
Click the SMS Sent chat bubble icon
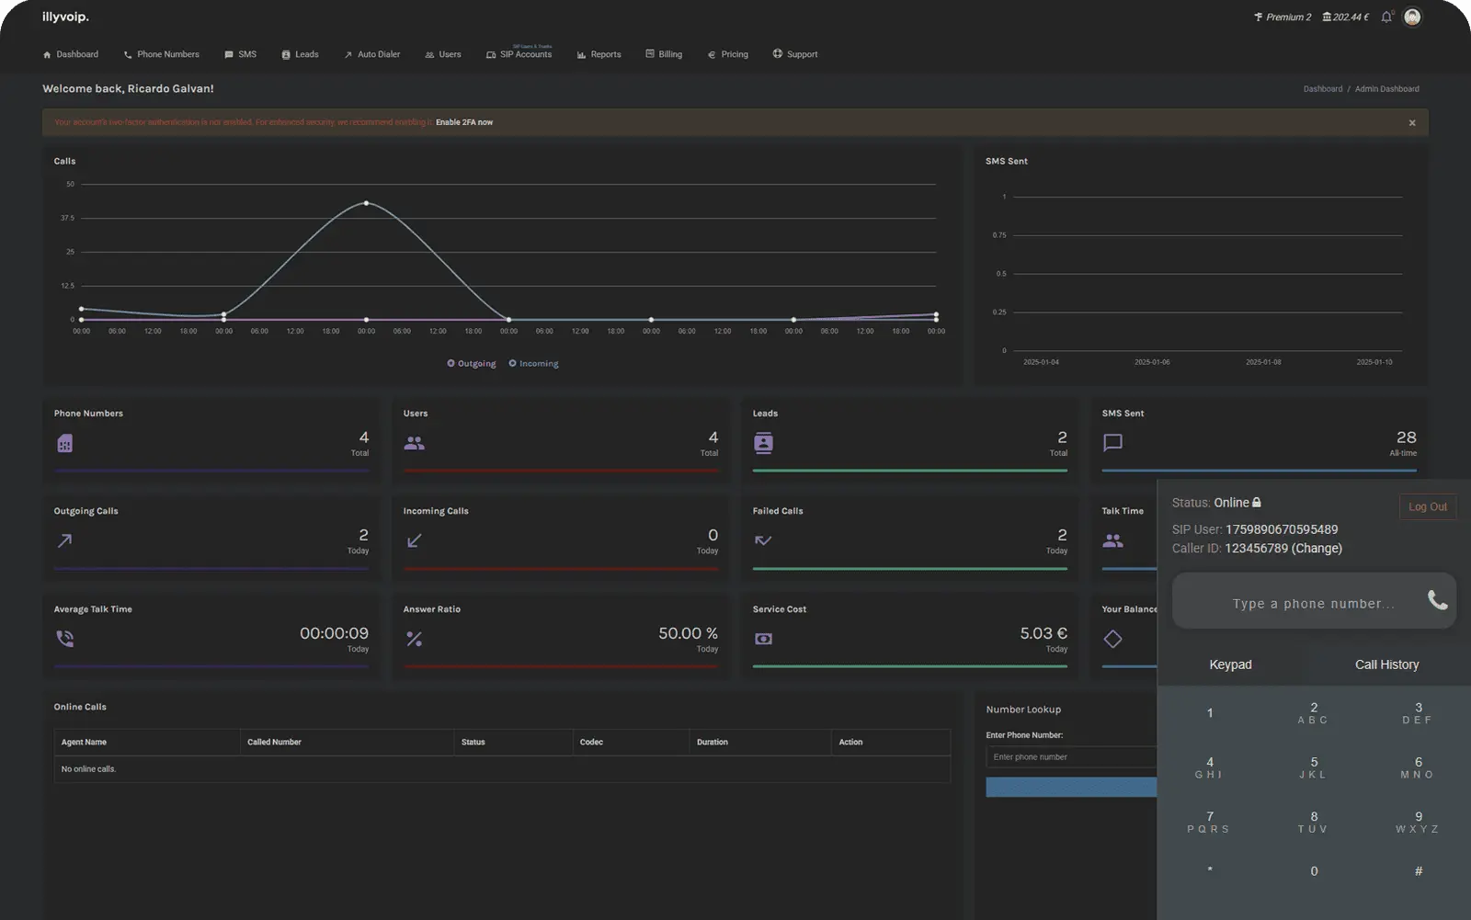point(1112,443)
